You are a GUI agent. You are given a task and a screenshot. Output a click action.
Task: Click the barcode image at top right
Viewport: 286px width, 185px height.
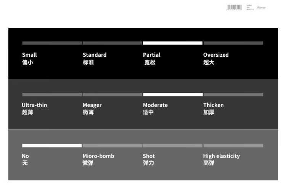(234, 7)
